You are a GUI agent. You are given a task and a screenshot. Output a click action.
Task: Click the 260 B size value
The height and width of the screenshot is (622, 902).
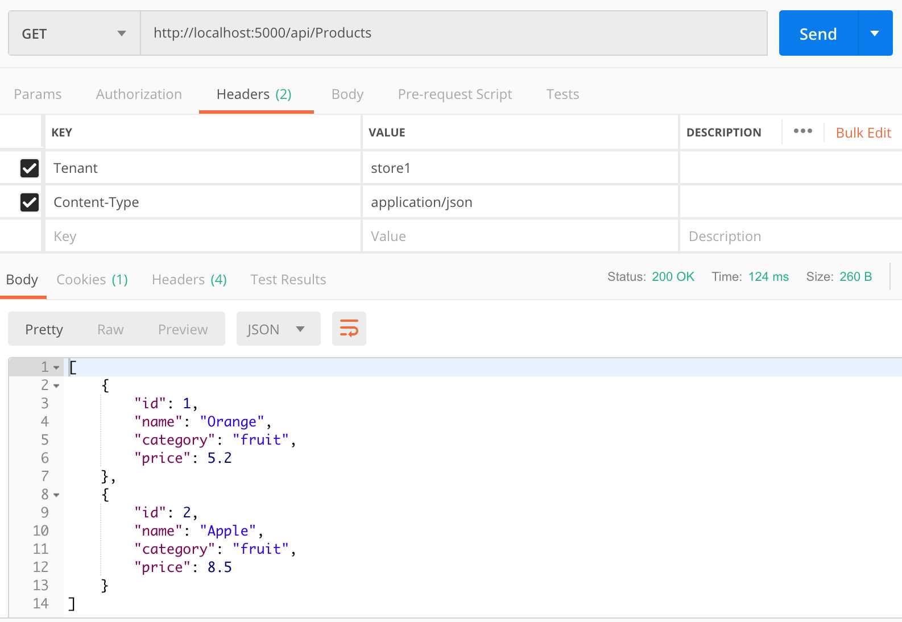[855, 277]
